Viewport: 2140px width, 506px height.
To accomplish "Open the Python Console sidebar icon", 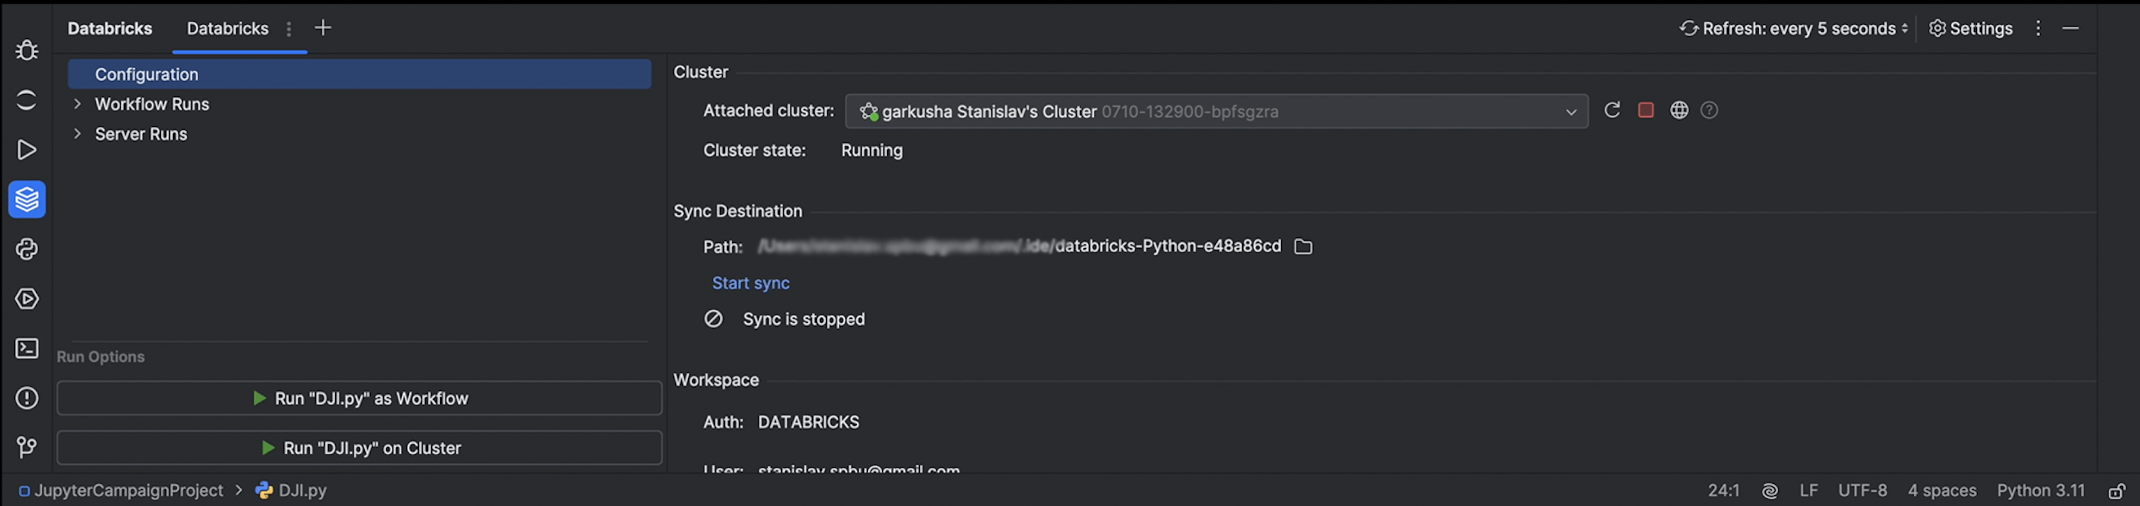I will pos(27,249).
